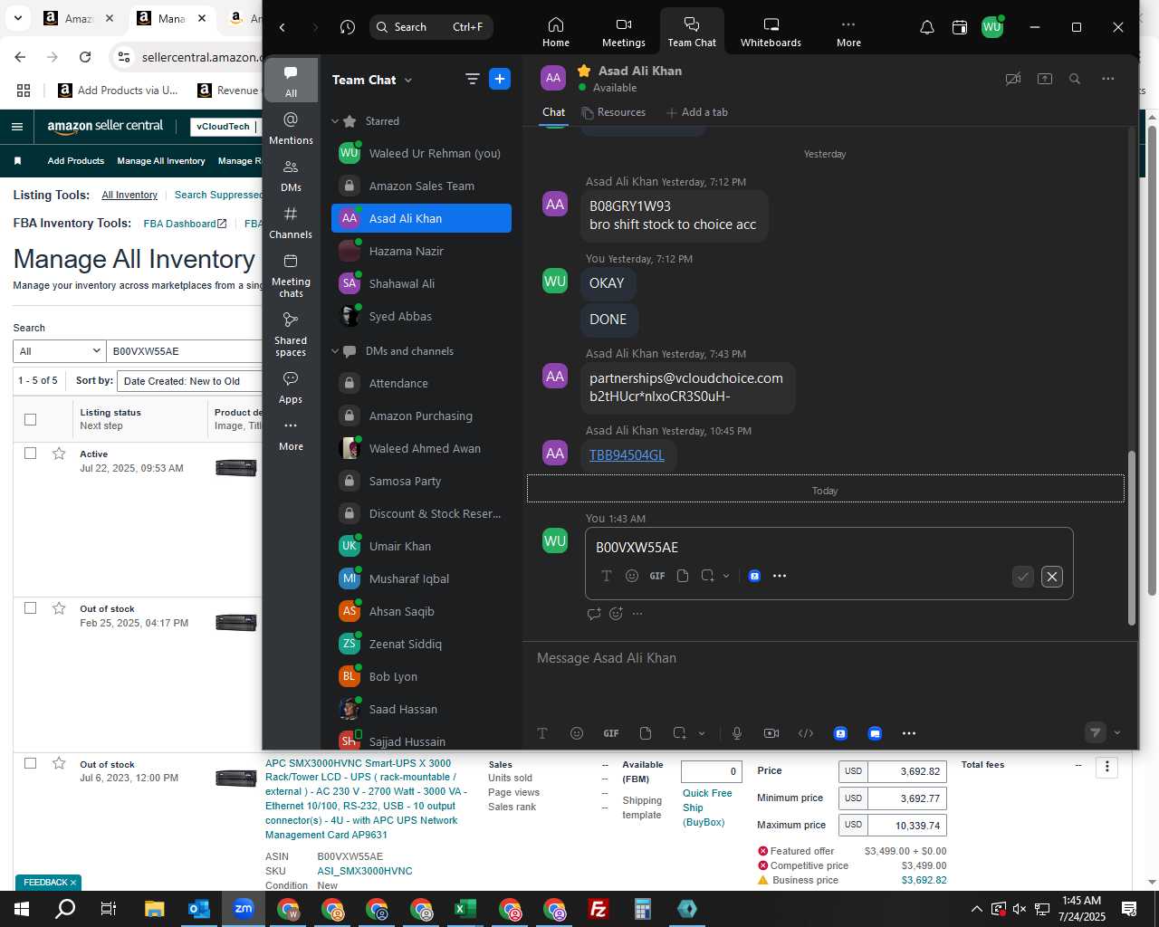Click blue new chat plus button
Image resolution: width=1159 pixels, height=927 pixels.
pyautogui.click(x=500, y=79)
